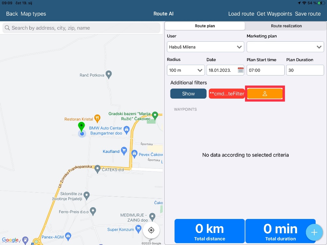This screenshot has width=327, height=245.
Task: Select the ČATEKS d.d map marker
Action: click(x=97, y=169)
